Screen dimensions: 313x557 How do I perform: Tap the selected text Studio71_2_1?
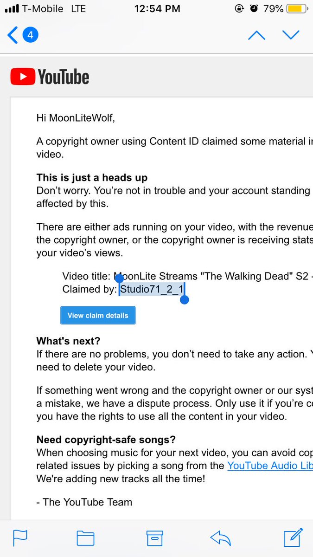(152, 290)
